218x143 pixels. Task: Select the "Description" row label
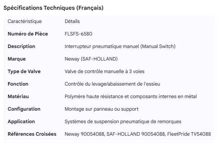[21, 47]
